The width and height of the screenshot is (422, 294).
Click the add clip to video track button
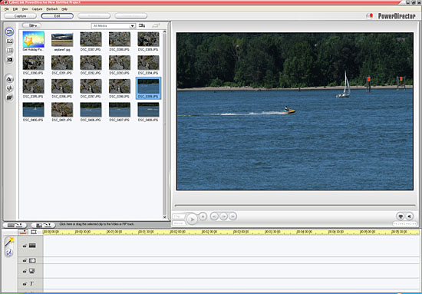(x=15, y=225)
